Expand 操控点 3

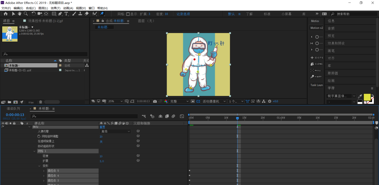tap(44, 181)
